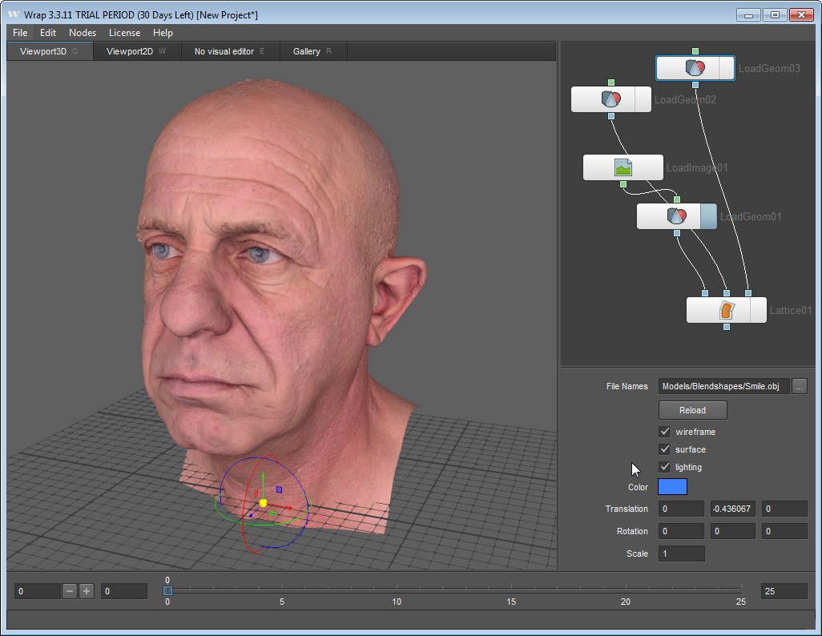822x636 pixels.
Task: Open the Gallery tab
Action: (x=307, y=51)
